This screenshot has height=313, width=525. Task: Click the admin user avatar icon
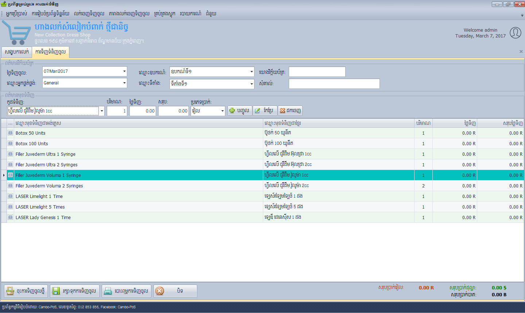[515, 33]
